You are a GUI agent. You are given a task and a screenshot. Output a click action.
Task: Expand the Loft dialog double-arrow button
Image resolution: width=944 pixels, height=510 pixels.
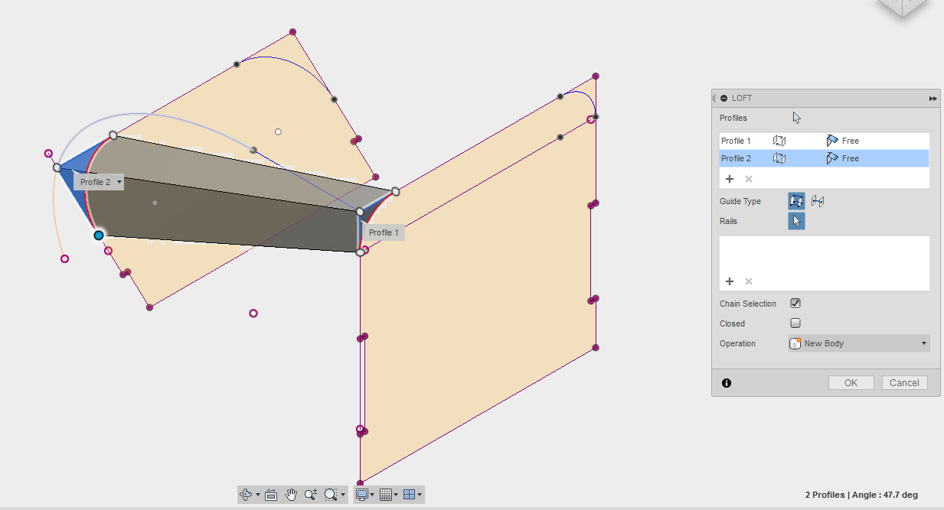pos(933,99)
